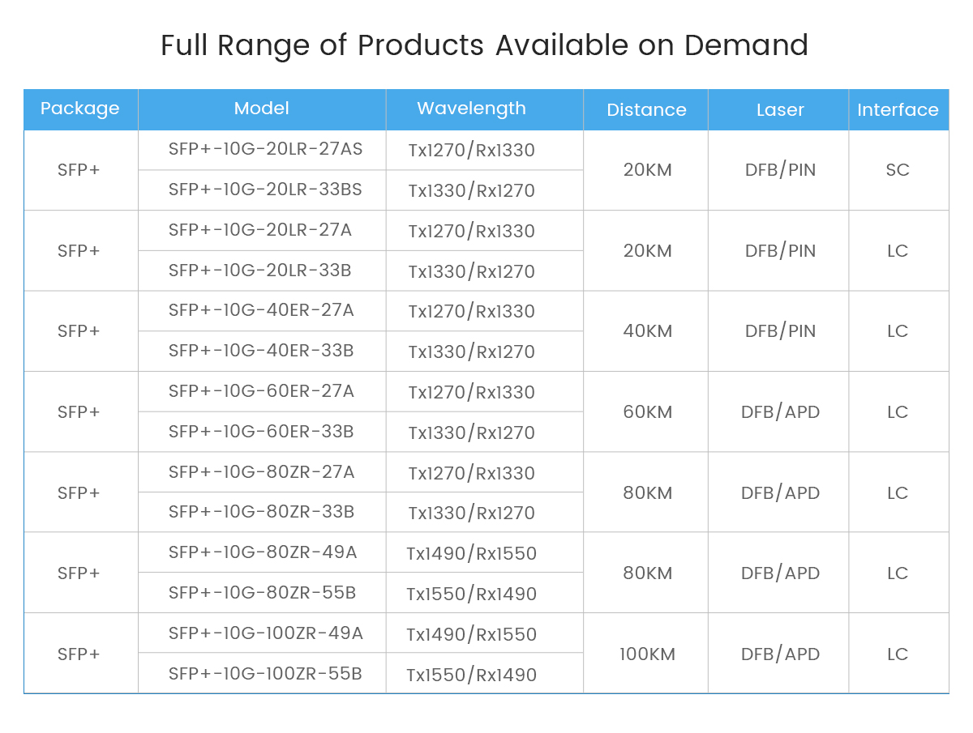The height and width of the screenshot is (733, 973).
Task: Select model SFP+-10G-80ZR-49A
Action: click(263, 552)
